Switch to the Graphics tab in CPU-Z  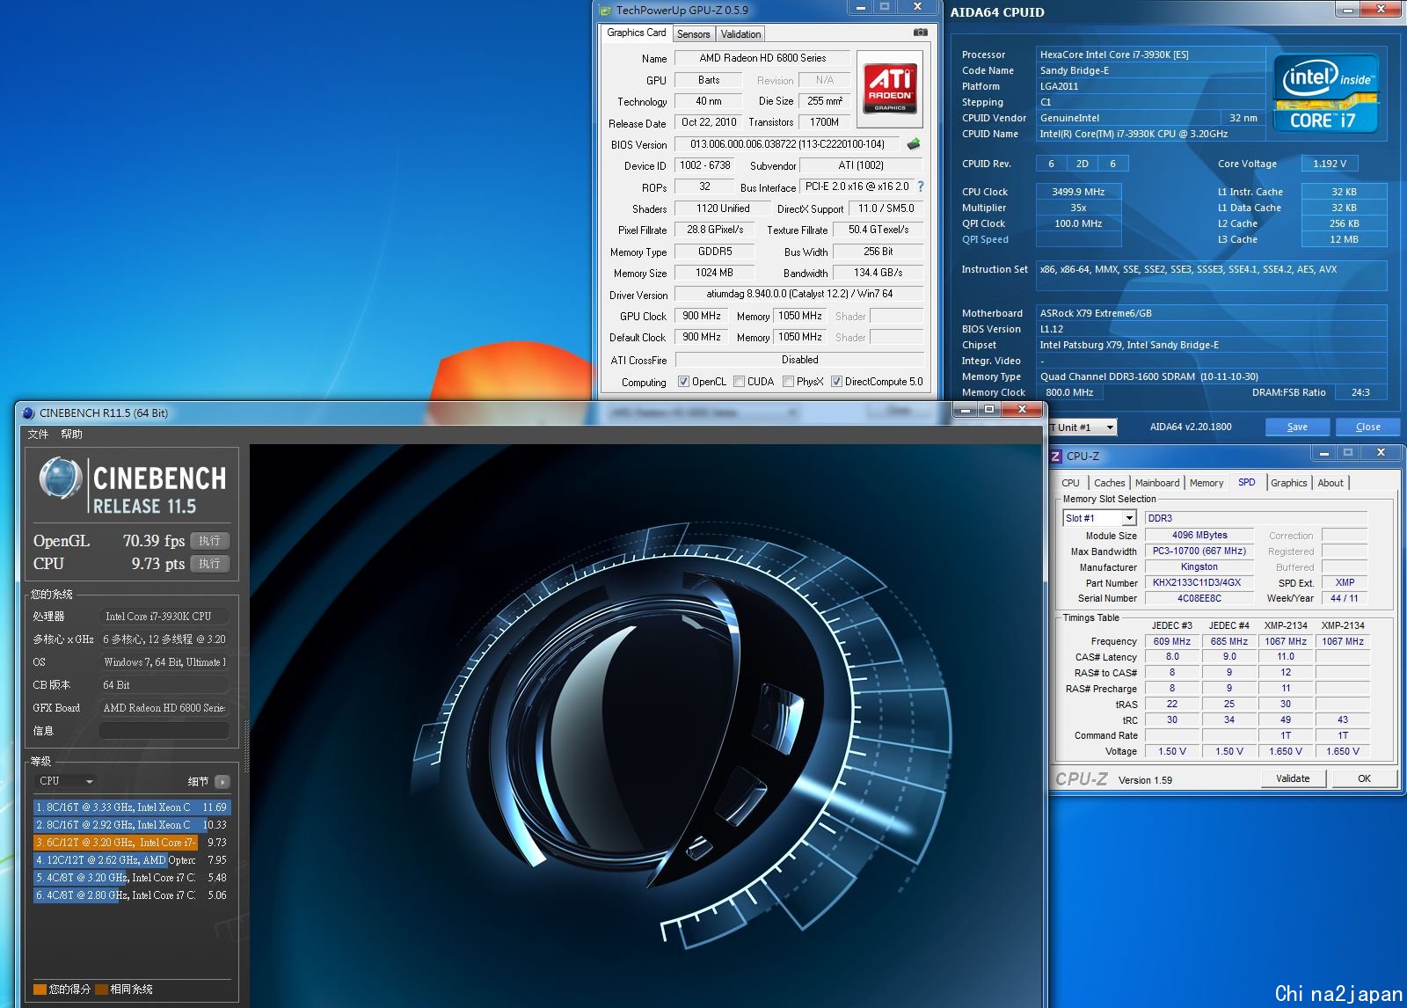coord(1288,483)
